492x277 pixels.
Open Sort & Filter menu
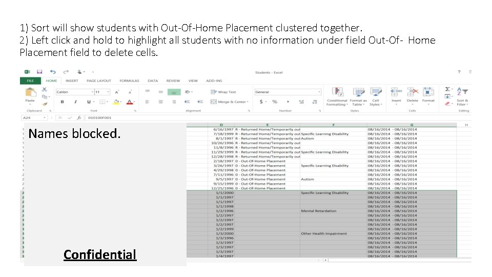(462, 97)
